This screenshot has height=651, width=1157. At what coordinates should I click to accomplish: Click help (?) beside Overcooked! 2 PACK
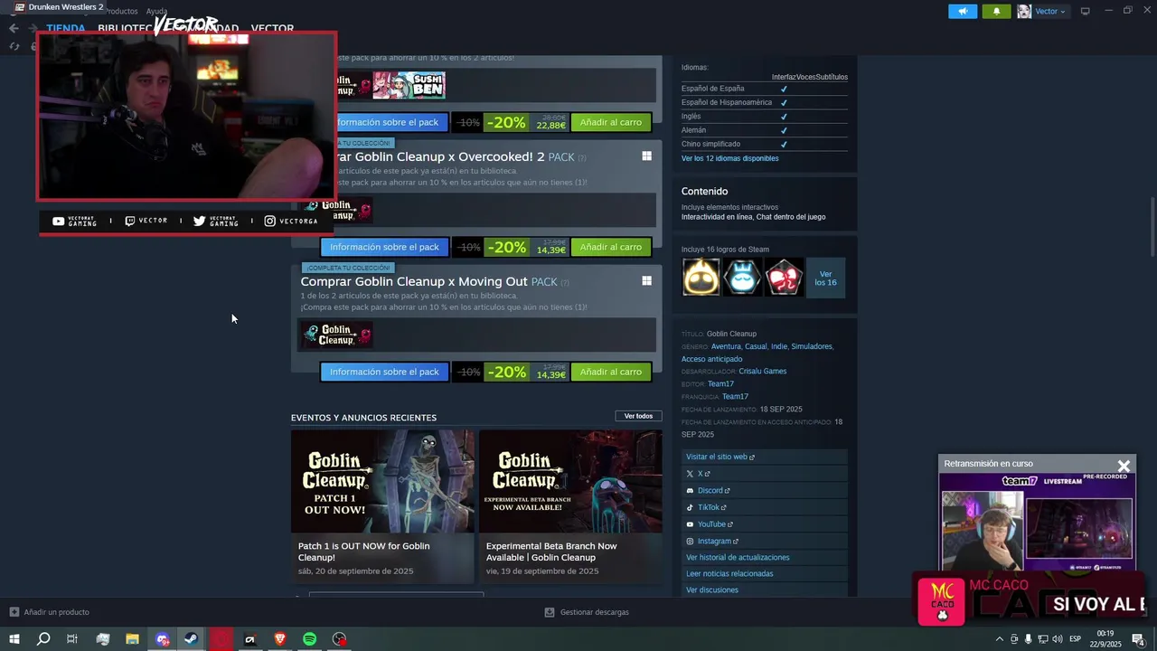pyautogui.click(x=582, y=157)
